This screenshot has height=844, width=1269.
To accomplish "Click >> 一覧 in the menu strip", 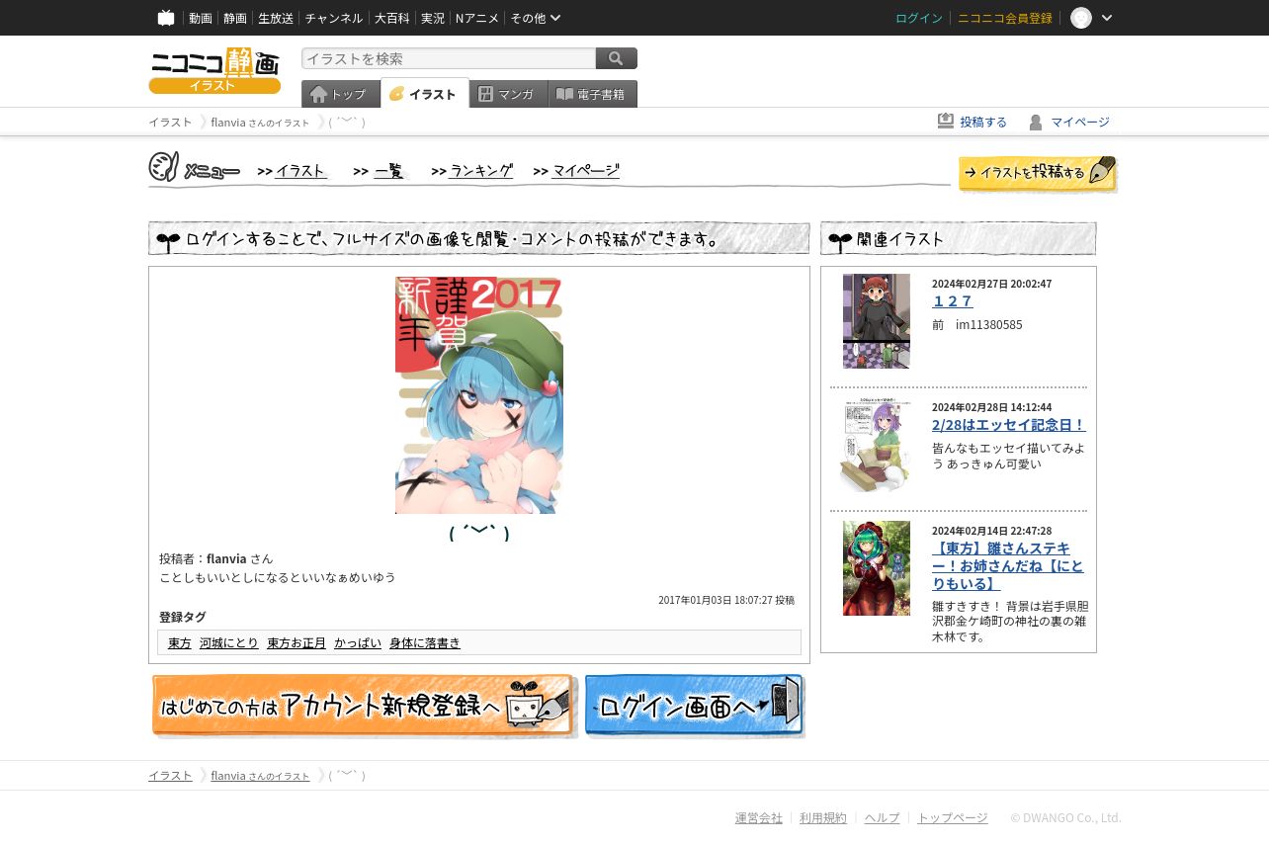I will click(380, 171).
